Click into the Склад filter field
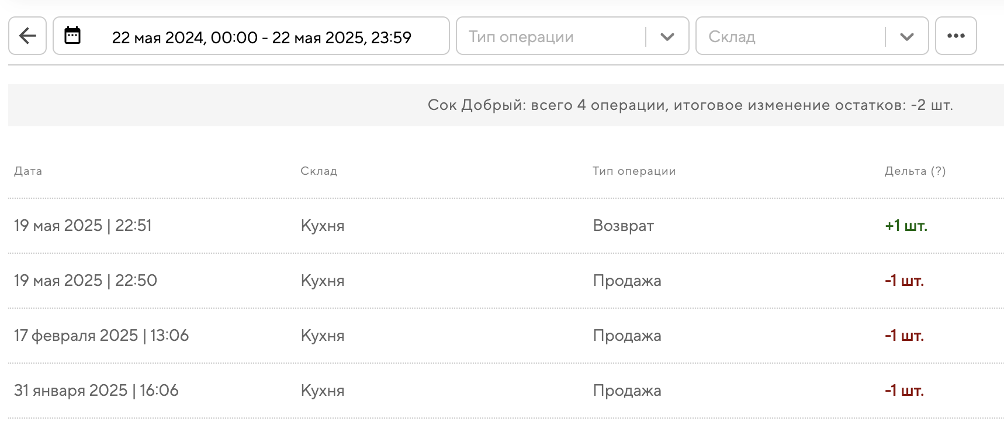The image size is (1004, 435). click(789, 37)
